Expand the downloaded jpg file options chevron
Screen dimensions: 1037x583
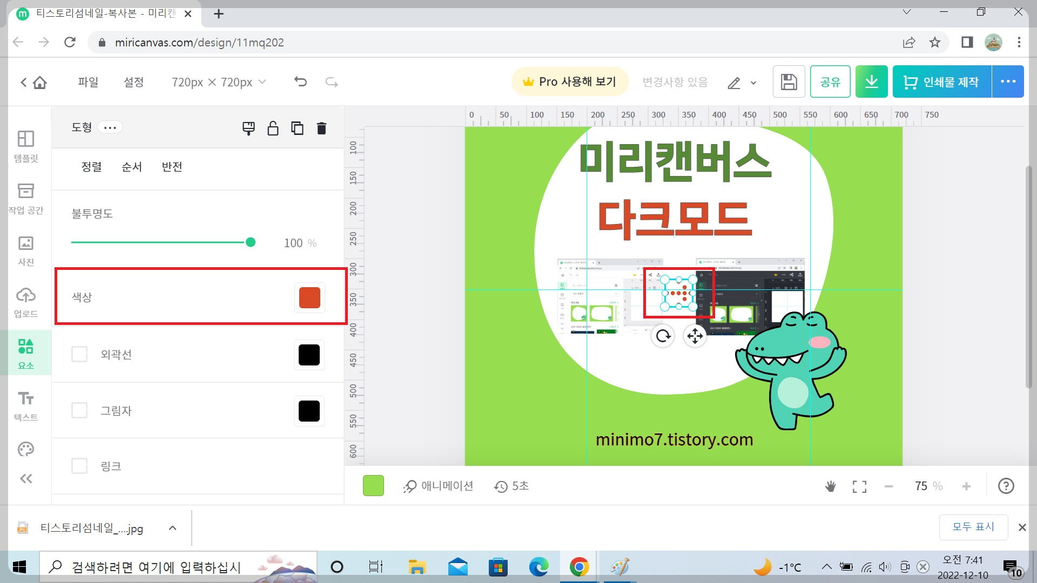[172, 528]
